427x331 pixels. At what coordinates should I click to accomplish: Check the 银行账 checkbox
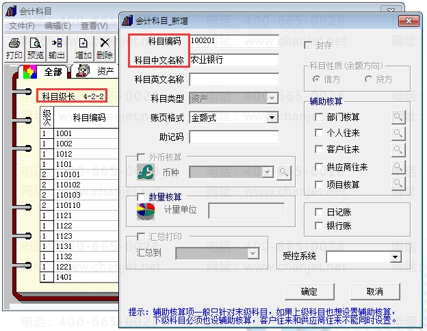click(319, 226)
